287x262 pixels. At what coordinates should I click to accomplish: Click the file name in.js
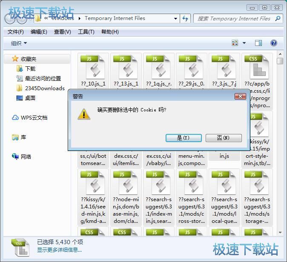pyautogui.click(x=224, y=156)
